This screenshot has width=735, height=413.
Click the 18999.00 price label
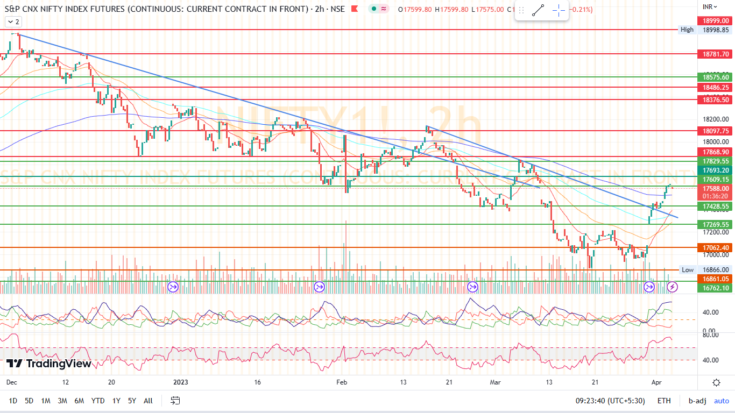(715, 20)
